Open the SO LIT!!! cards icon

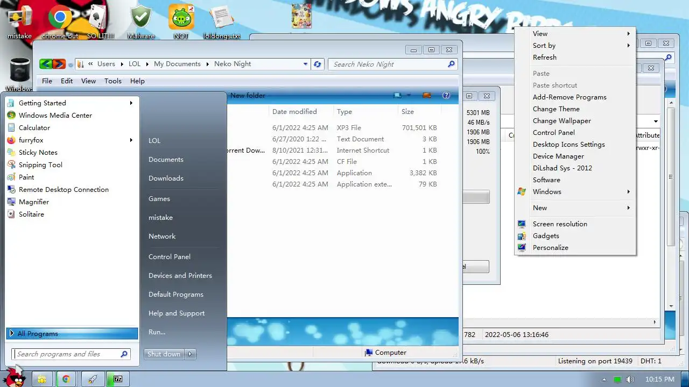pyautogui.click(x=100, y=21)
